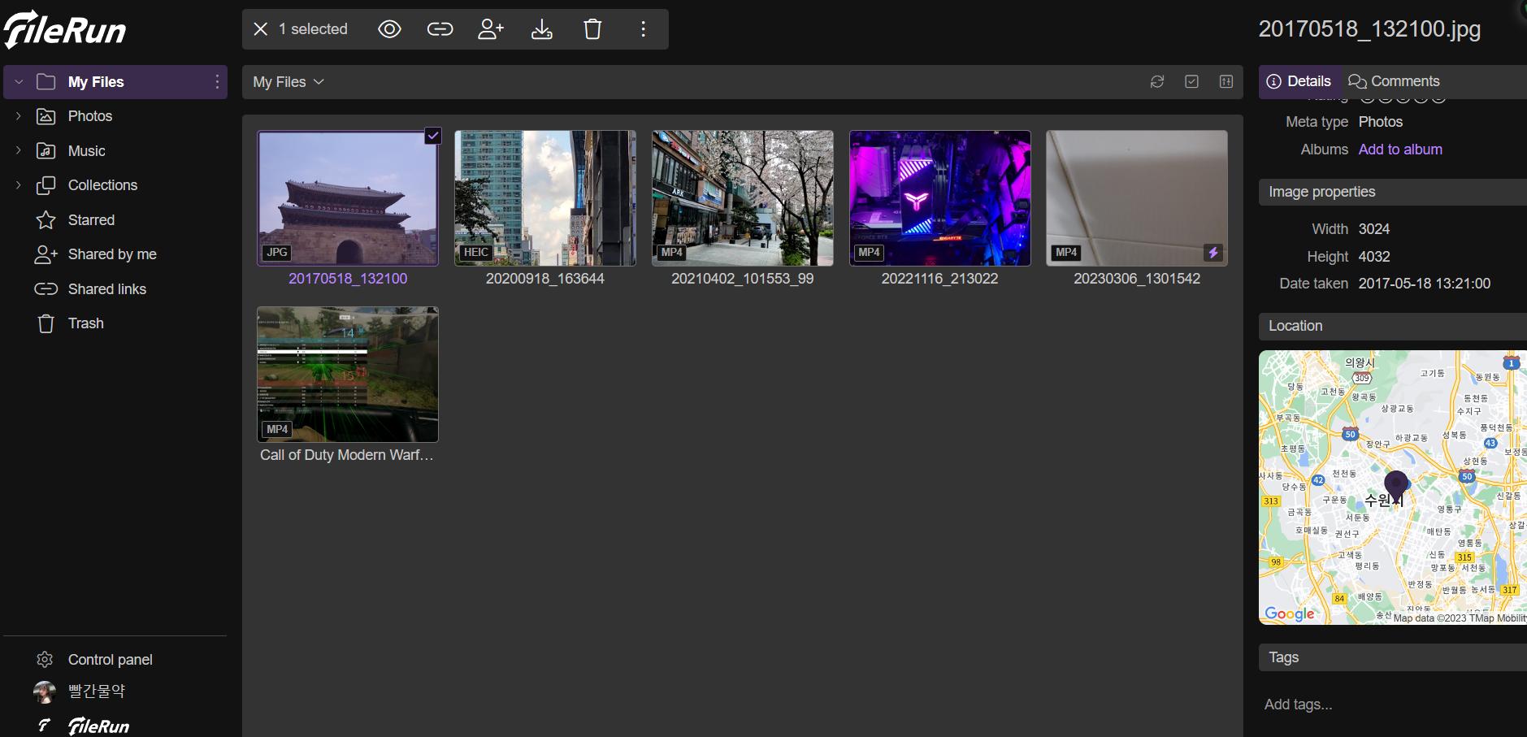Screen dimensions: 1527x737
Task: Clear selection with the X button
Action: click(261, 29)
